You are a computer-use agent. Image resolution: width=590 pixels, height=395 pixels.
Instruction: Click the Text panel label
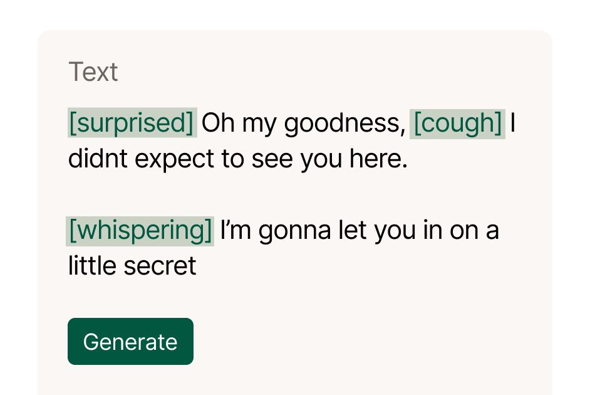click(94, 71)
